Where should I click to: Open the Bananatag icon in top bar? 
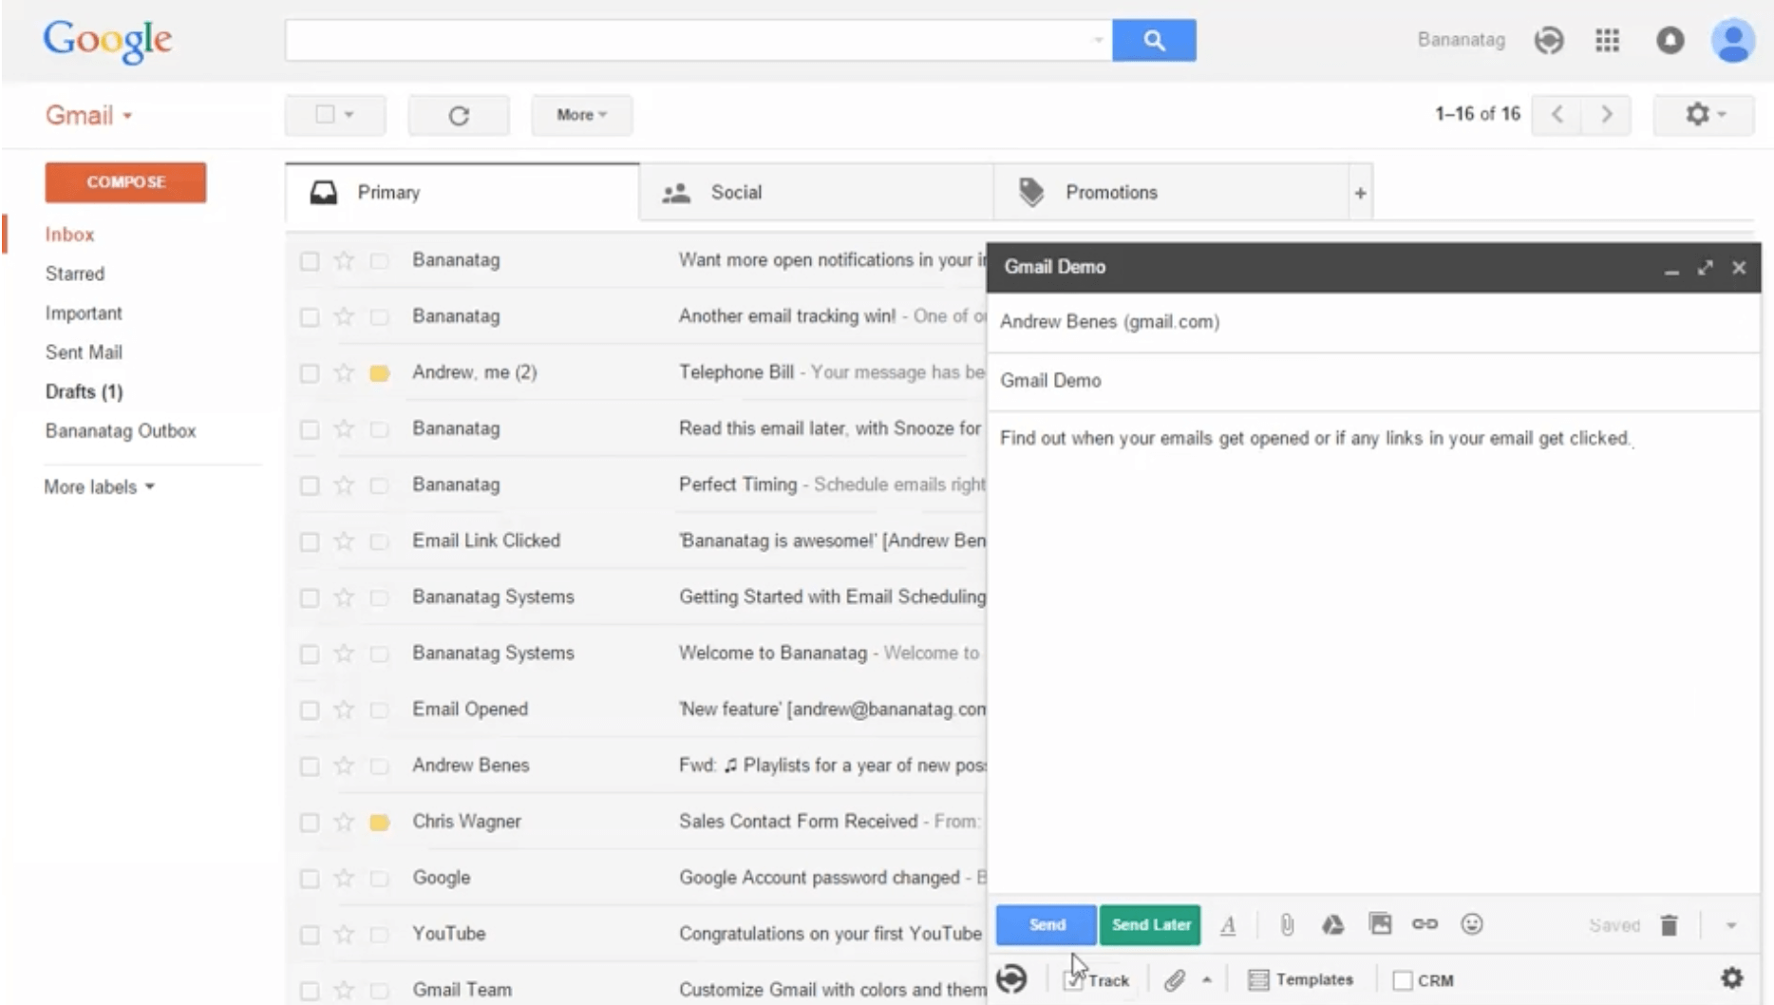(1549, 40)
